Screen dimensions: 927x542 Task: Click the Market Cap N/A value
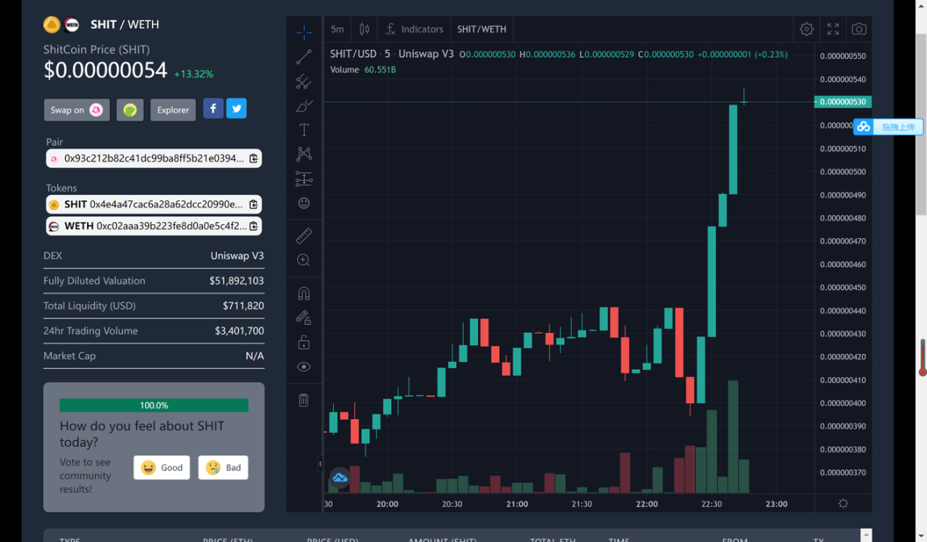point(255,355)
